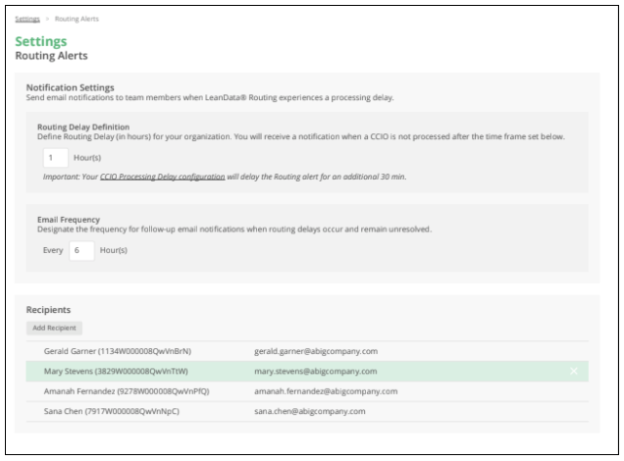Remove Mary Stevens with the X icon
Screen dimensions: 624x461
point(574,371)
